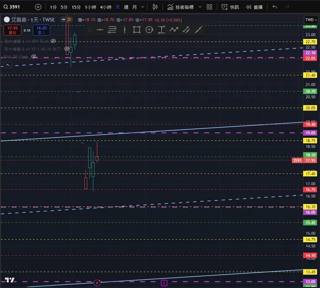Start bar replay with 重播
The width and height of the screenshot is (320, 288).
(x=254, y=7)
